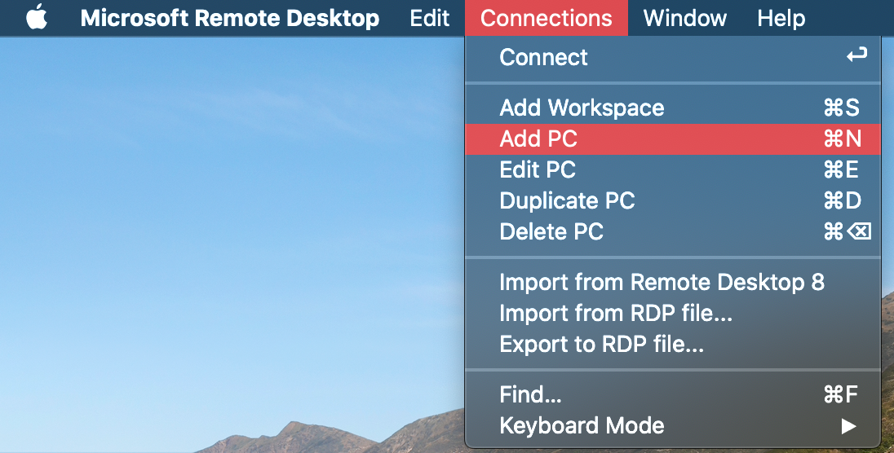The height and width of the screenshot is (453, 894).
Task: Select Delete PC text label
Action: (x=551, y=232)
